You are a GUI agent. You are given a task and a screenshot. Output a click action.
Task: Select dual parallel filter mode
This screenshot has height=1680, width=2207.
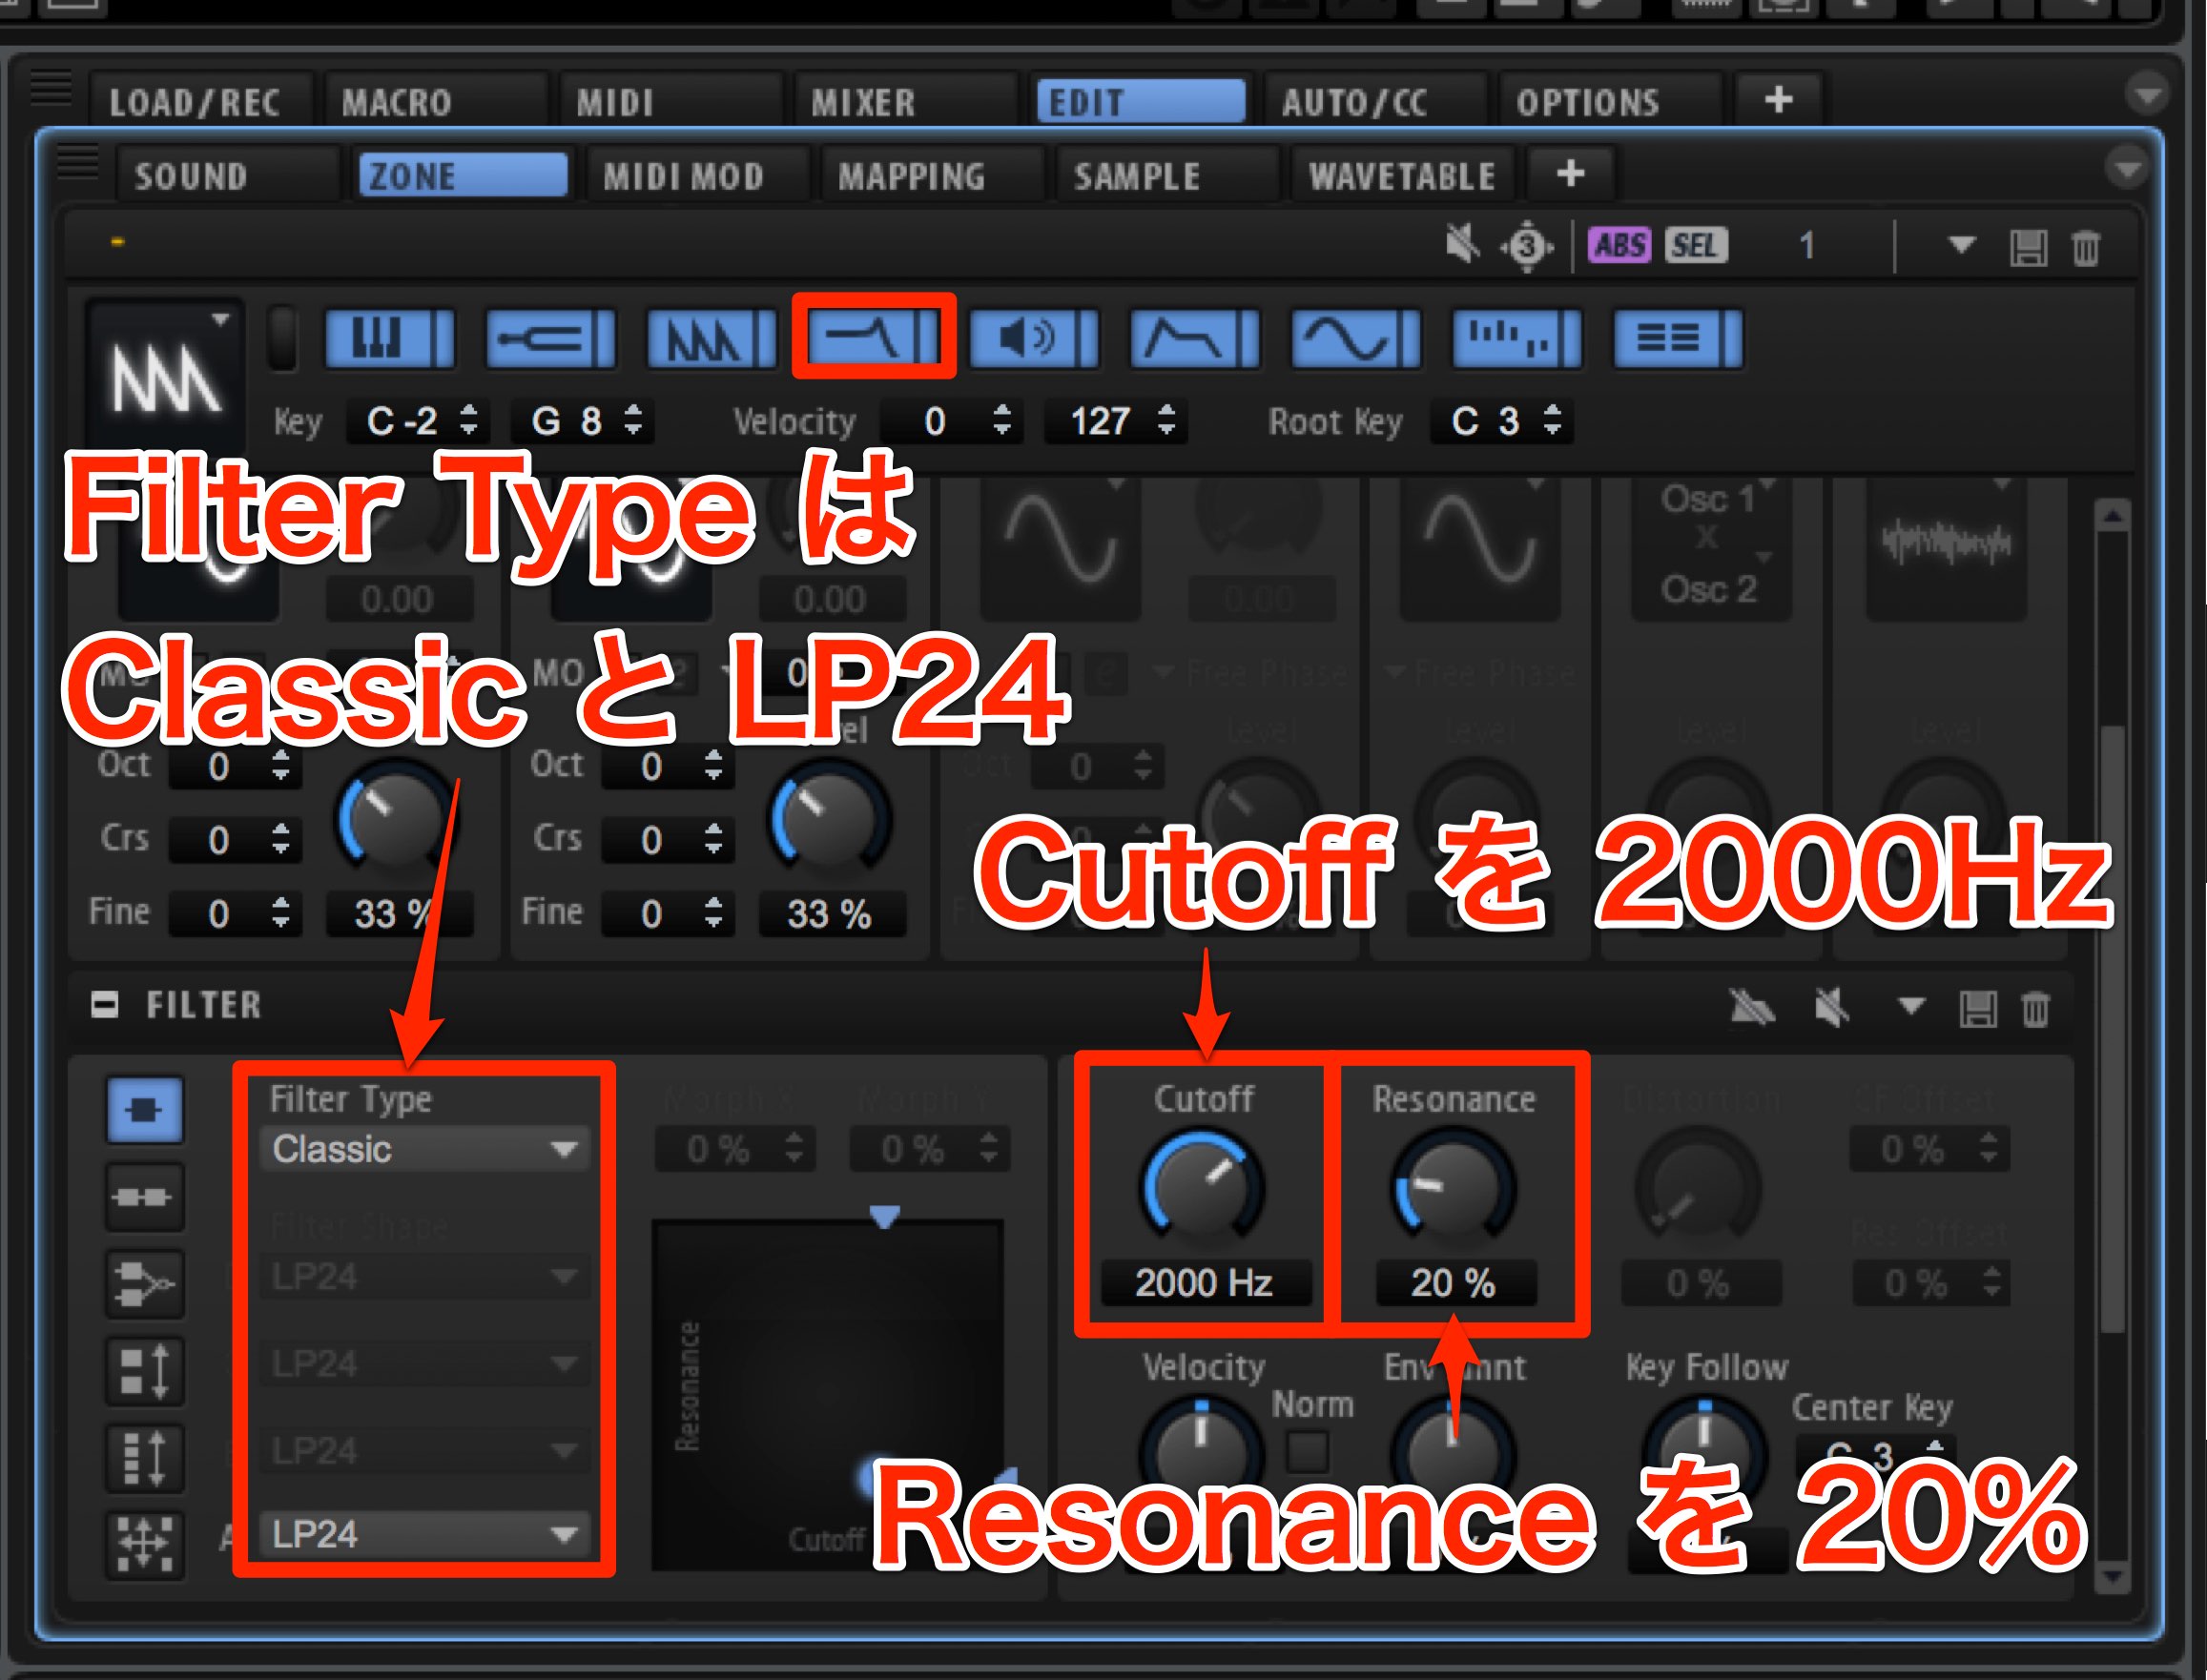[x=145, y=1284]
